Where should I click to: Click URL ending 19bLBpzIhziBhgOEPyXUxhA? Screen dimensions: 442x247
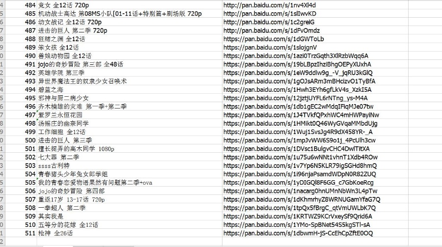coord(298,64)
